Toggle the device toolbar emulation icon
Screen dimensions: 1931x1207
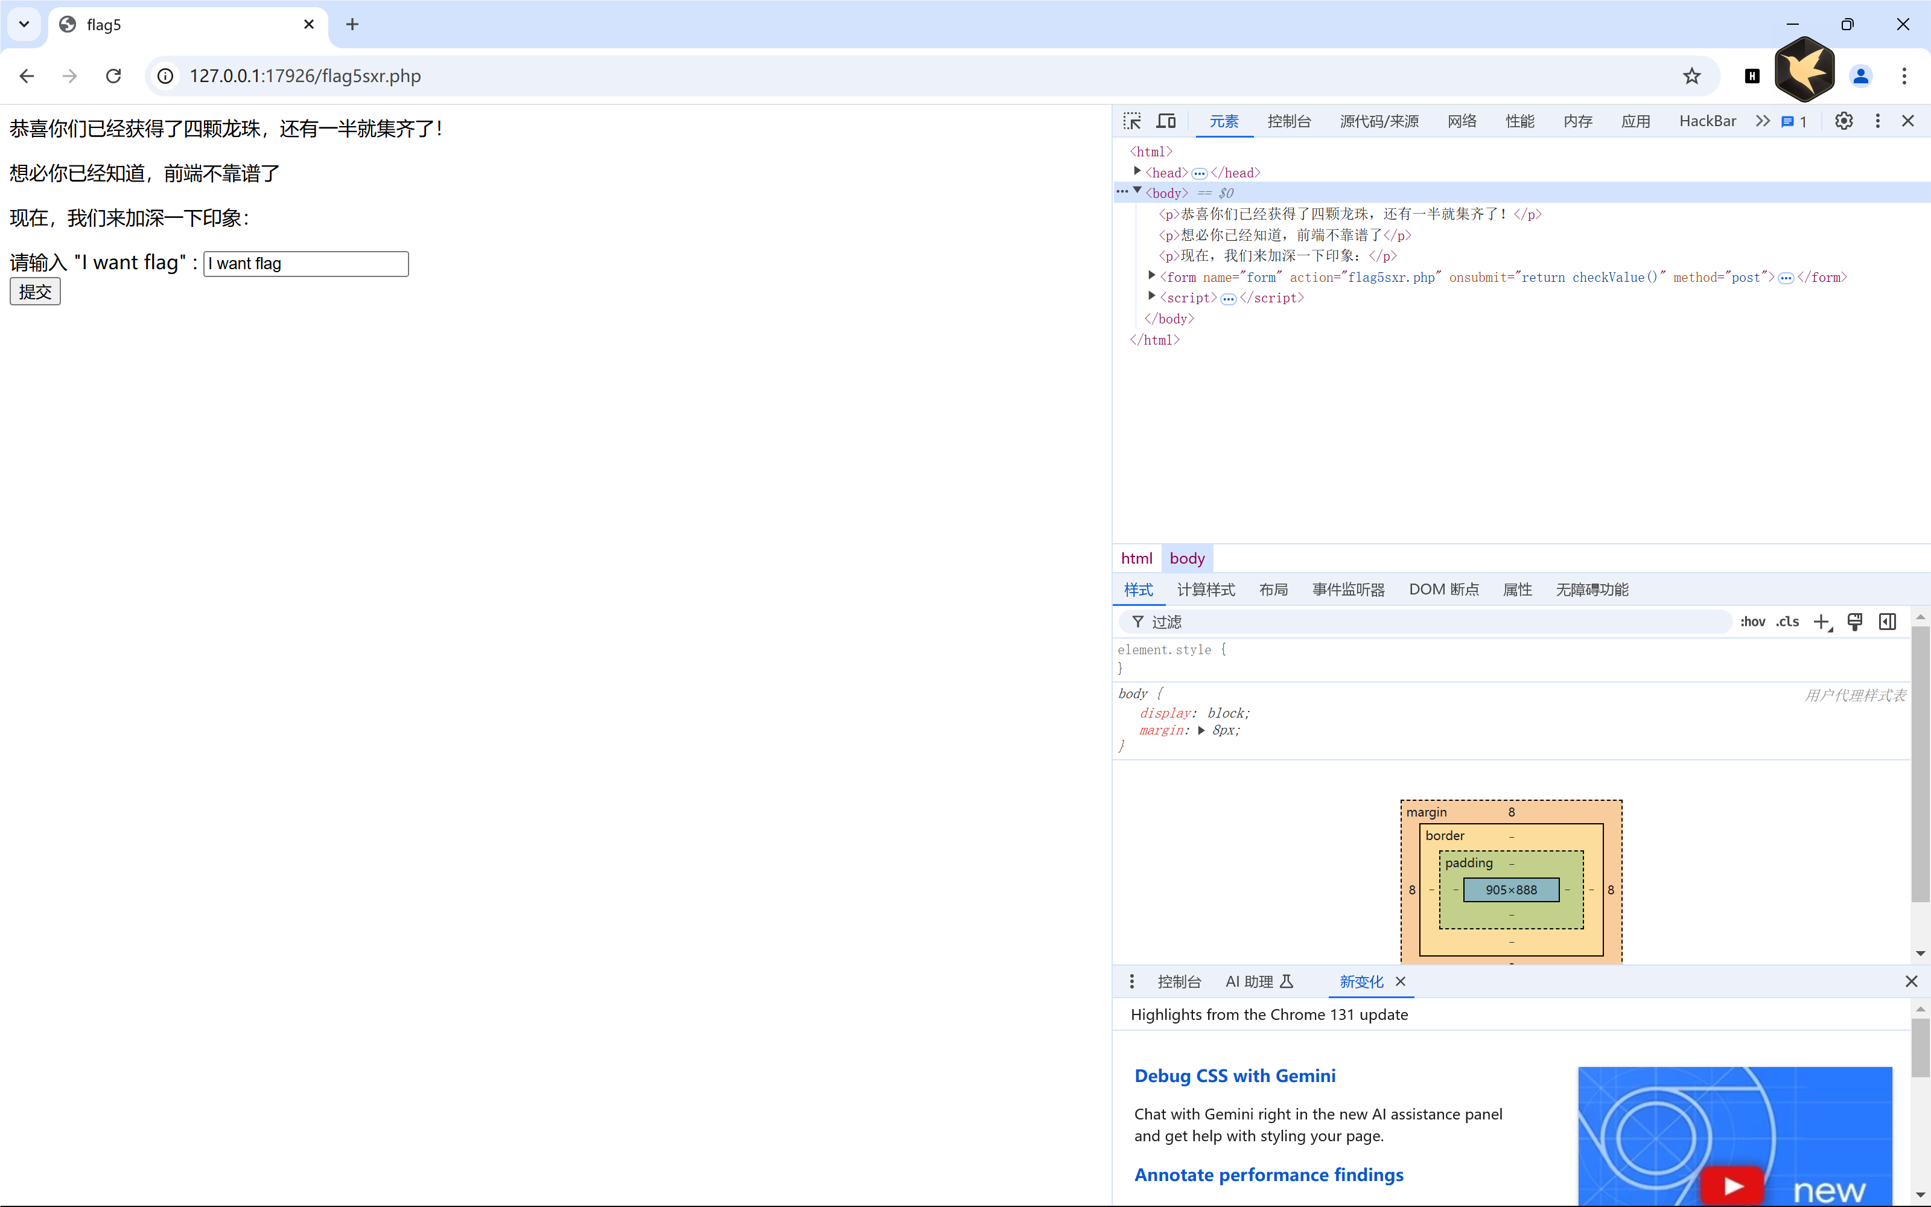point(1166,121)
